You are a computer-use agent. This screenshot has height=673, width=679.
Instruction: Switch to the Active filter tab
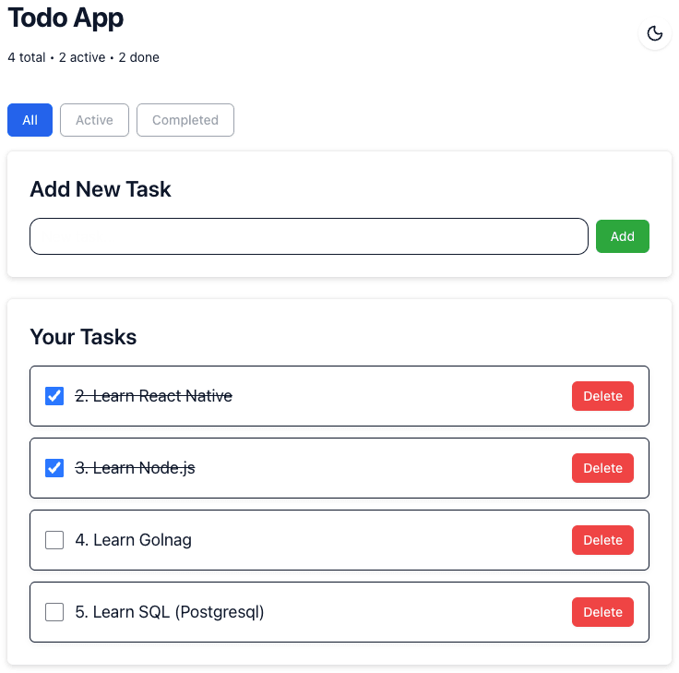pyautogui.click(x=94, y=120)
